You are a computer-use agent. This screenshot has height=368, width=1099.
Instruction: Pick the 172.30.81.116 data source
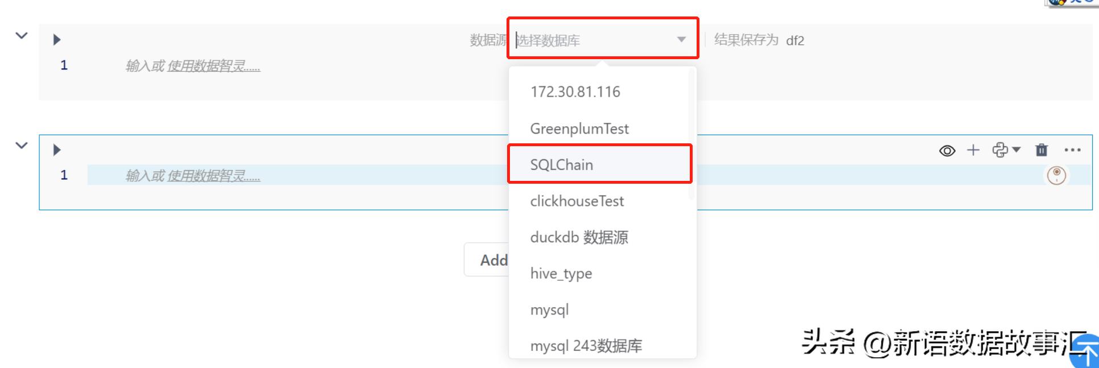click(x=575, y=92)
